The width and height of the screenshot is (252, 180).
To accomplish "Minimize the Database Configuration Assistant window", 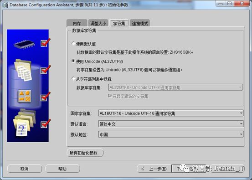I will tap(221, 4).
